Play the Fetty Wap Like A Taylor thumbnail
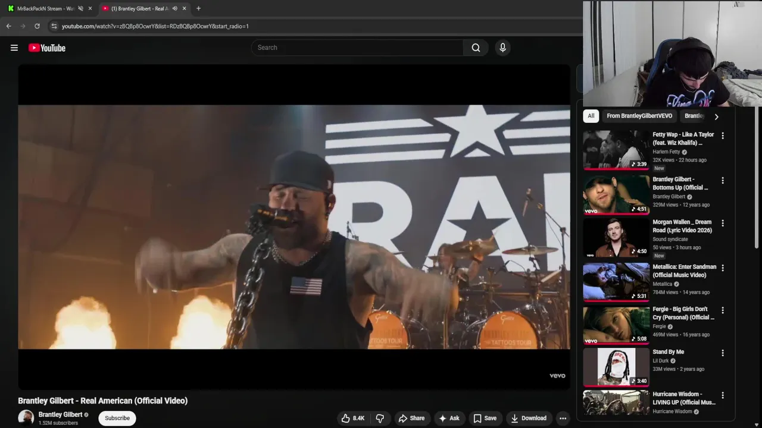The width and height of the screenshot is (762, 428). [616, 150]
